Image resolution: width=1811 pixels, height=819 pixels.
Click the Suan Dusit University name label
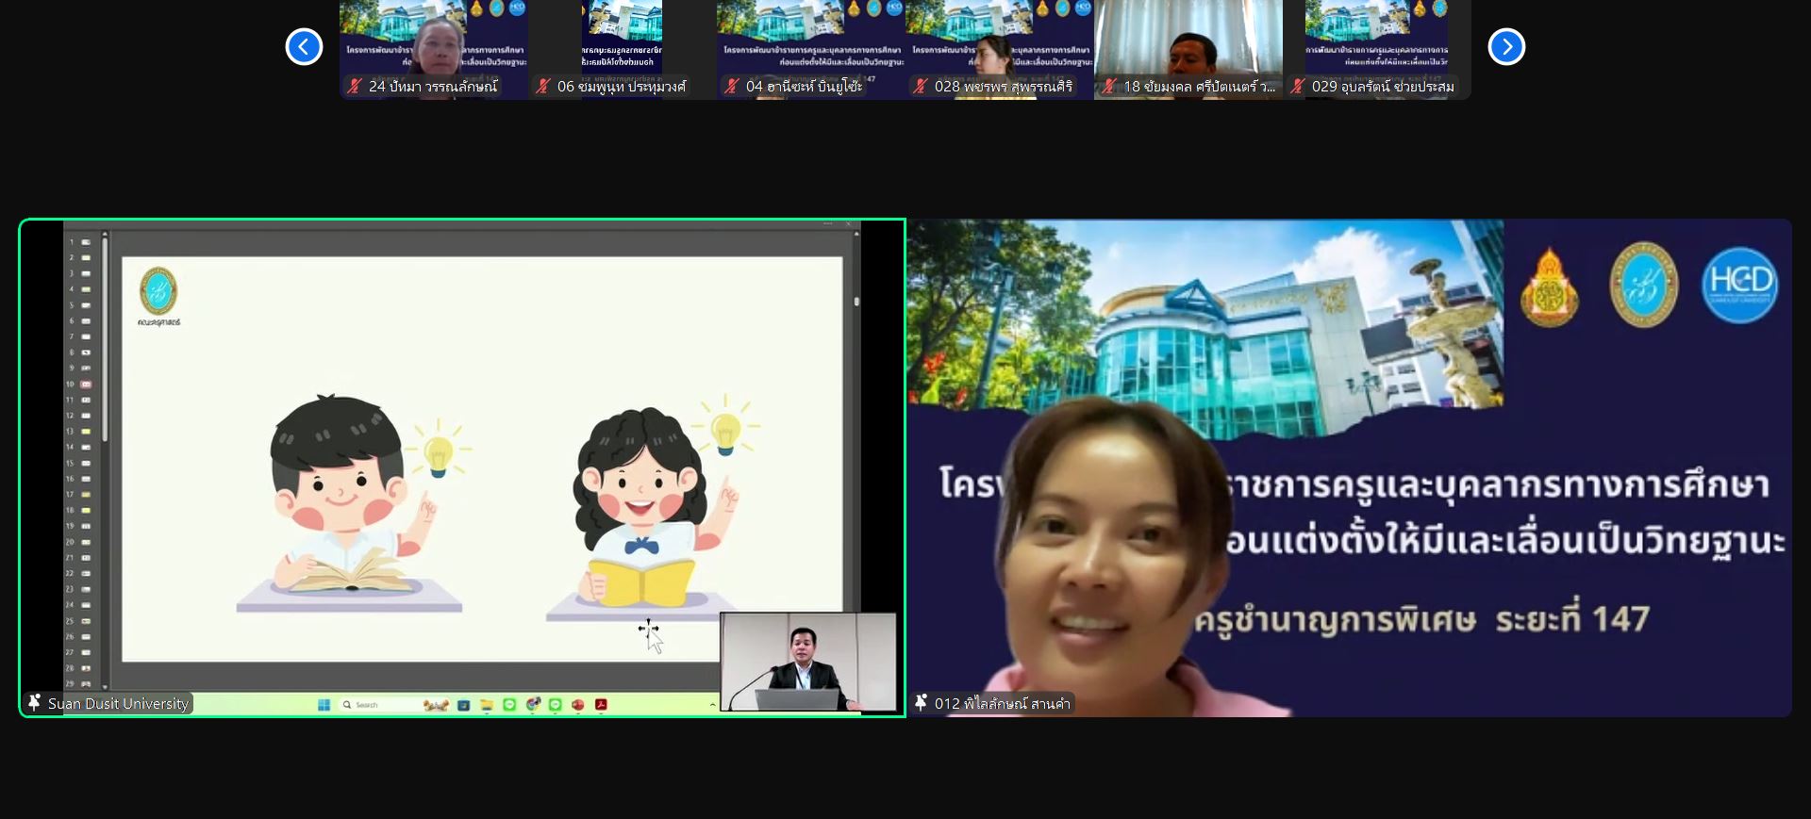coord(118,703)
